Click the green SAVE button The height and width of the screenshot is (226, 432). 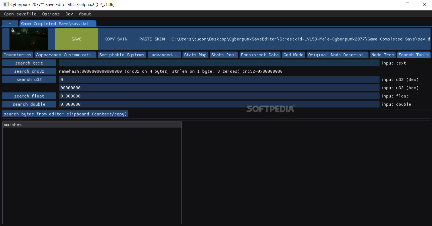[76, 39]
